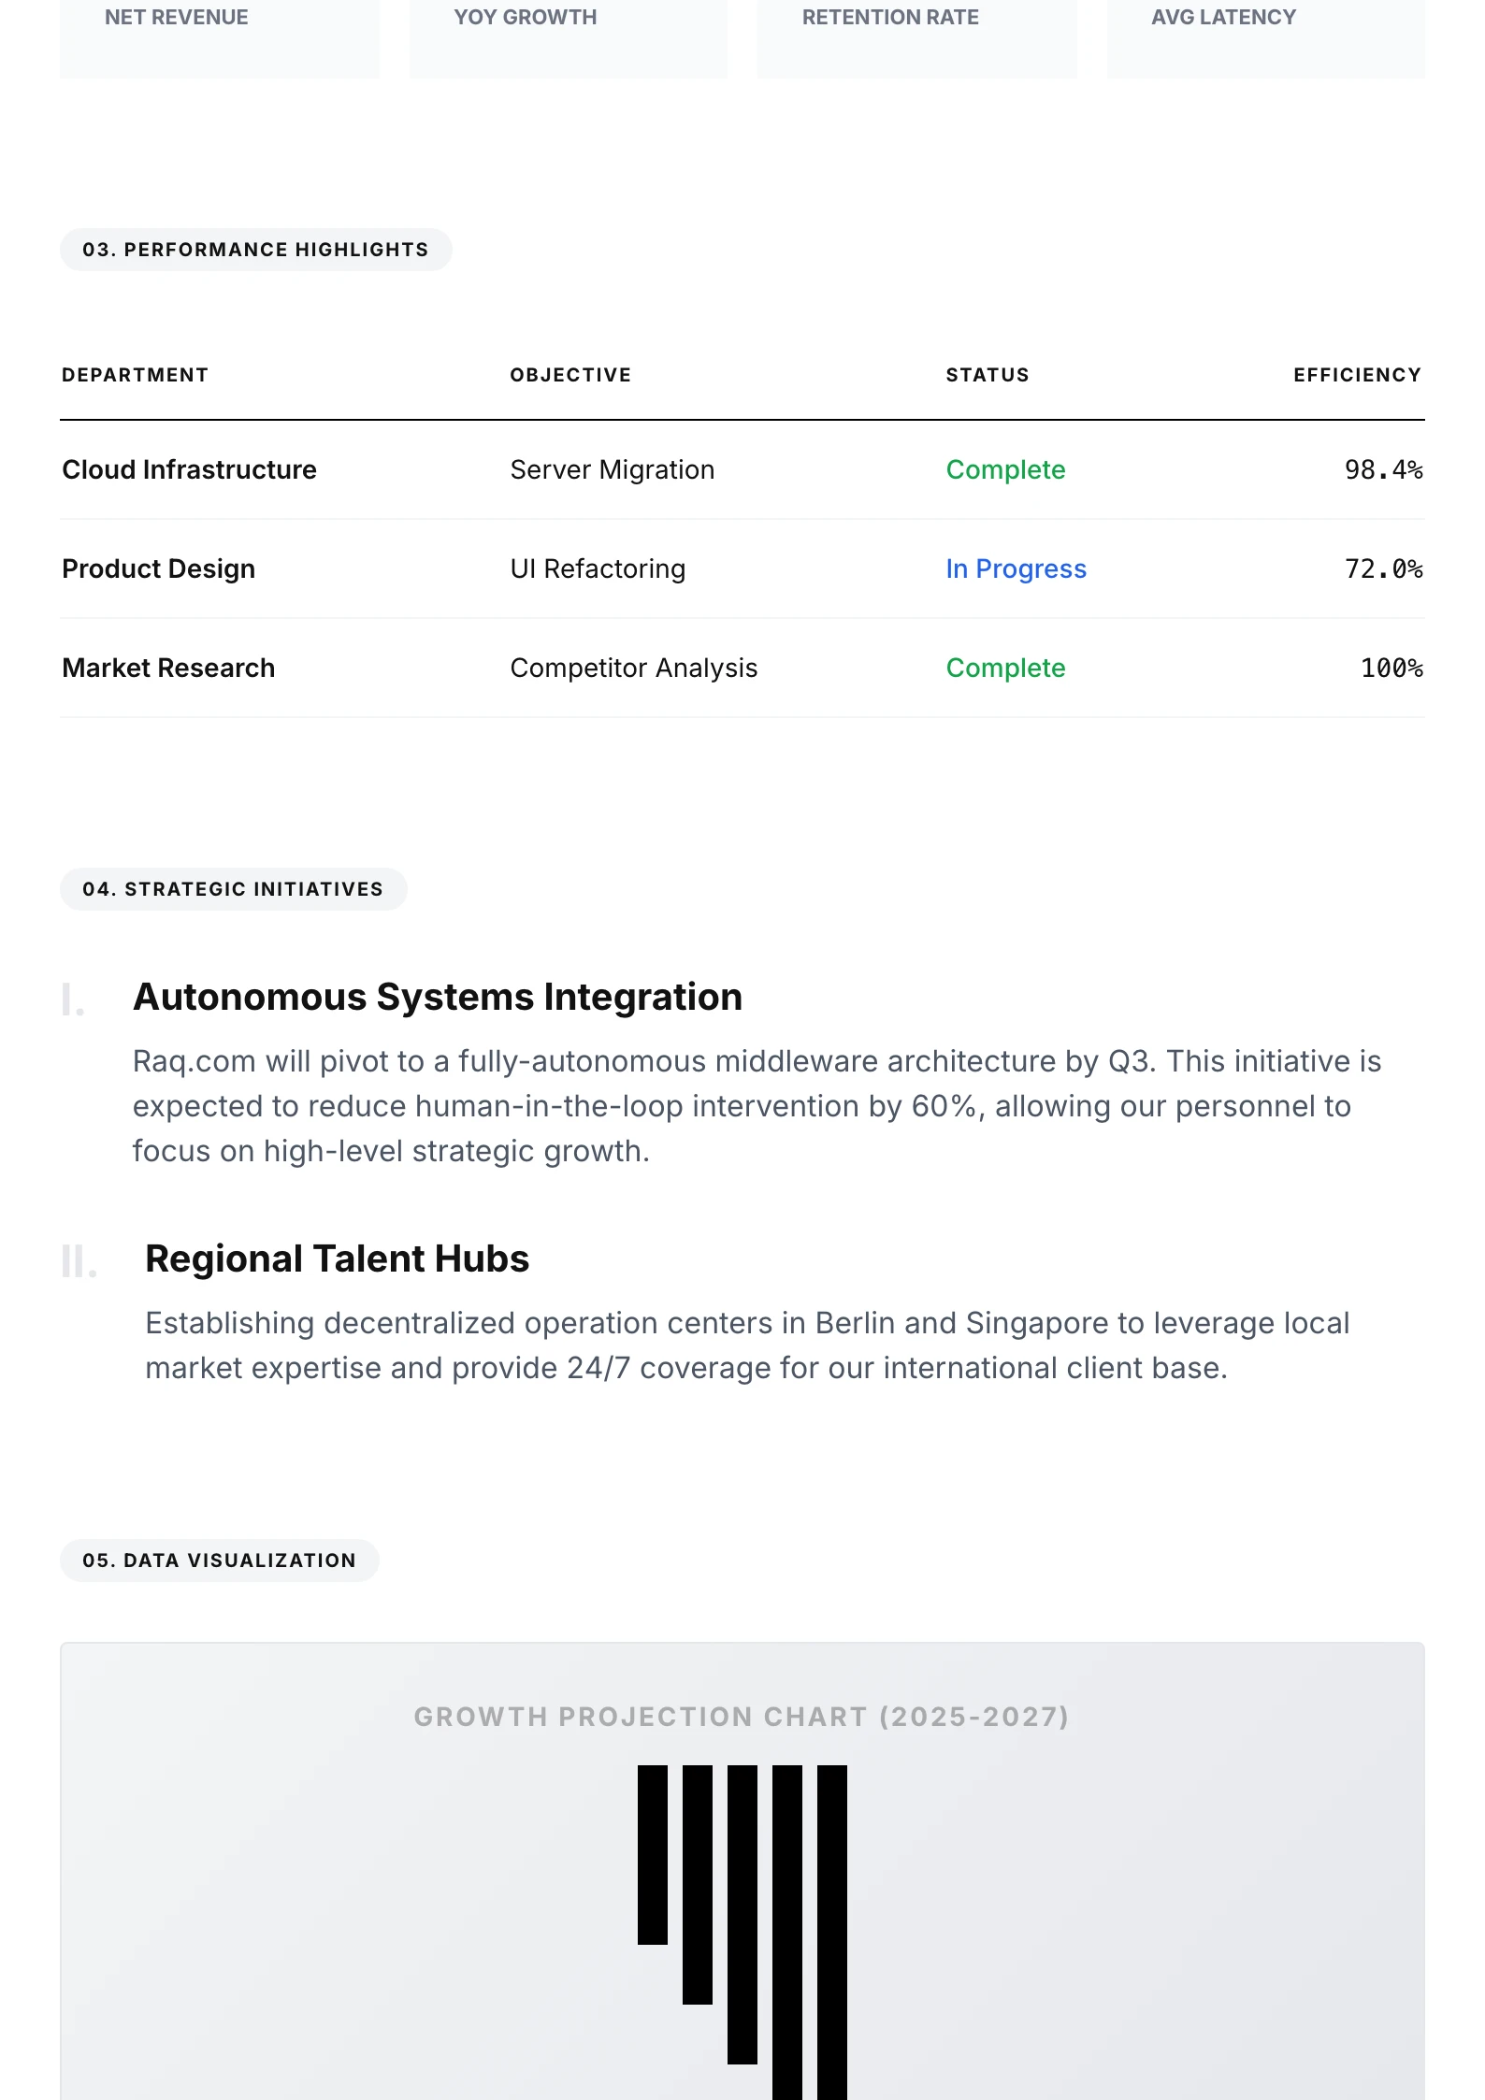This screenshot has width=1485, height=2100.
Task: Click Market Research's Complete status
Action: 1005,668
